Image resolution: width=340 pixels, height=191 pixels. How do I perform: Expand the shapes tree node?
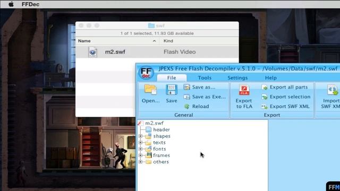[x=140, y=136]
